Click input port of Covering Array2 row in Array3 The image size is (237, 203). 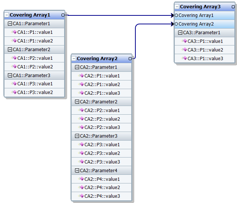click(x=176, y=24)
